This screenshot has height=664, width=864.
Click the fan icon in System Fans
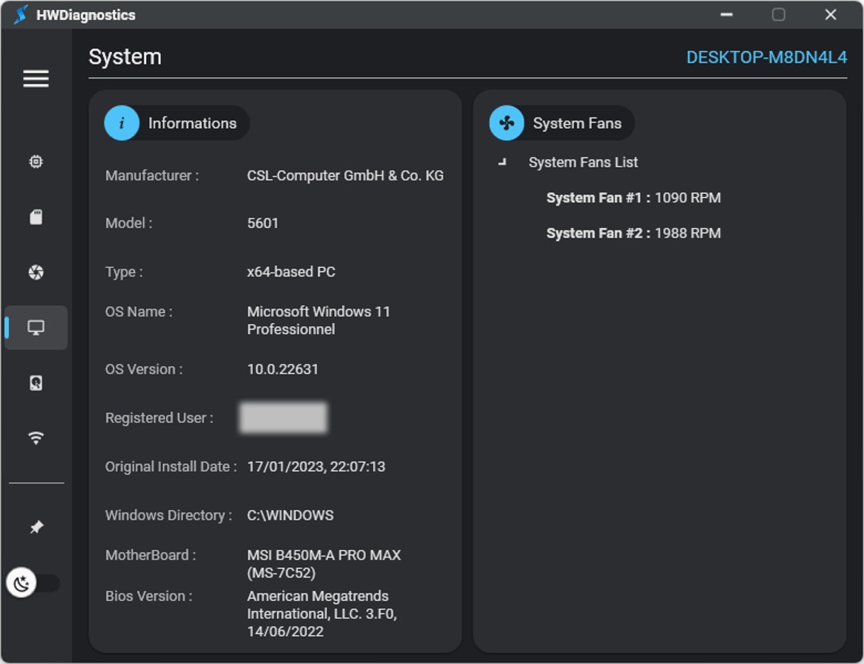(x=506, y=123)
